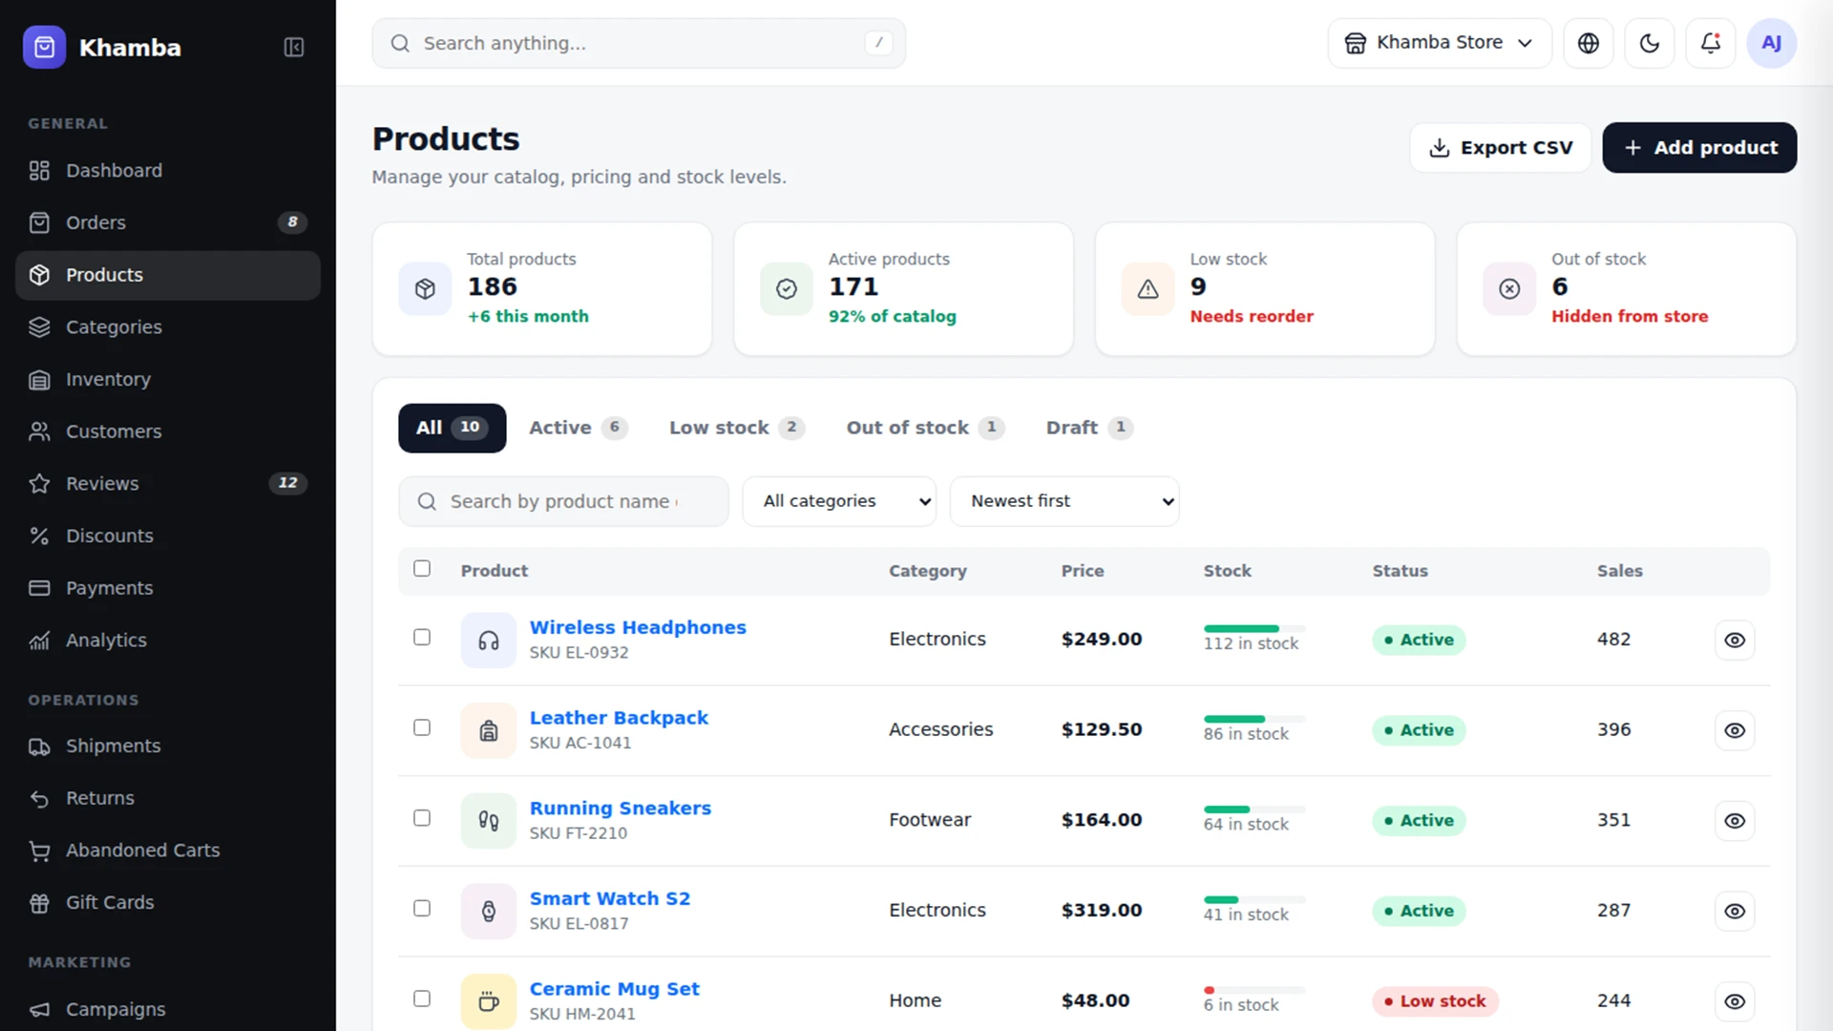
Task: Open Abandoned Carts cart icon
Action: point(39,851)
